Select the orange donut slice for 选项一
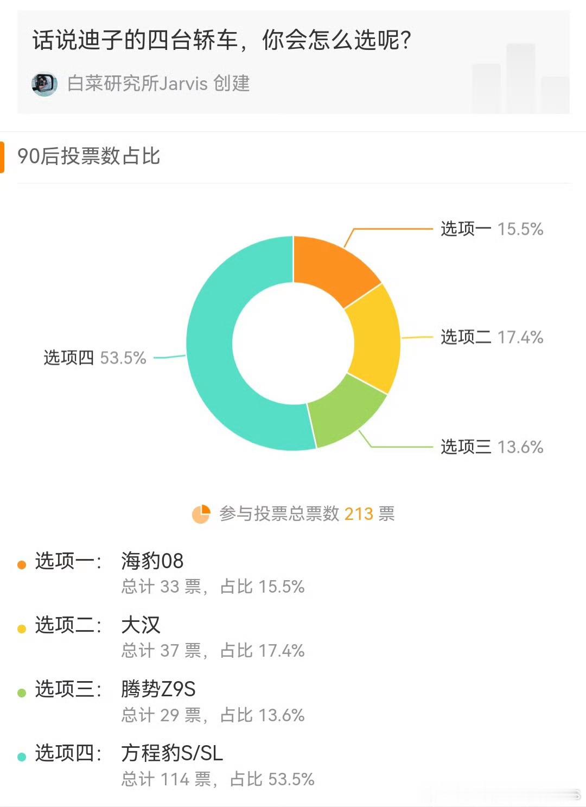Screen dimensions: 586x807 (331, 266)
